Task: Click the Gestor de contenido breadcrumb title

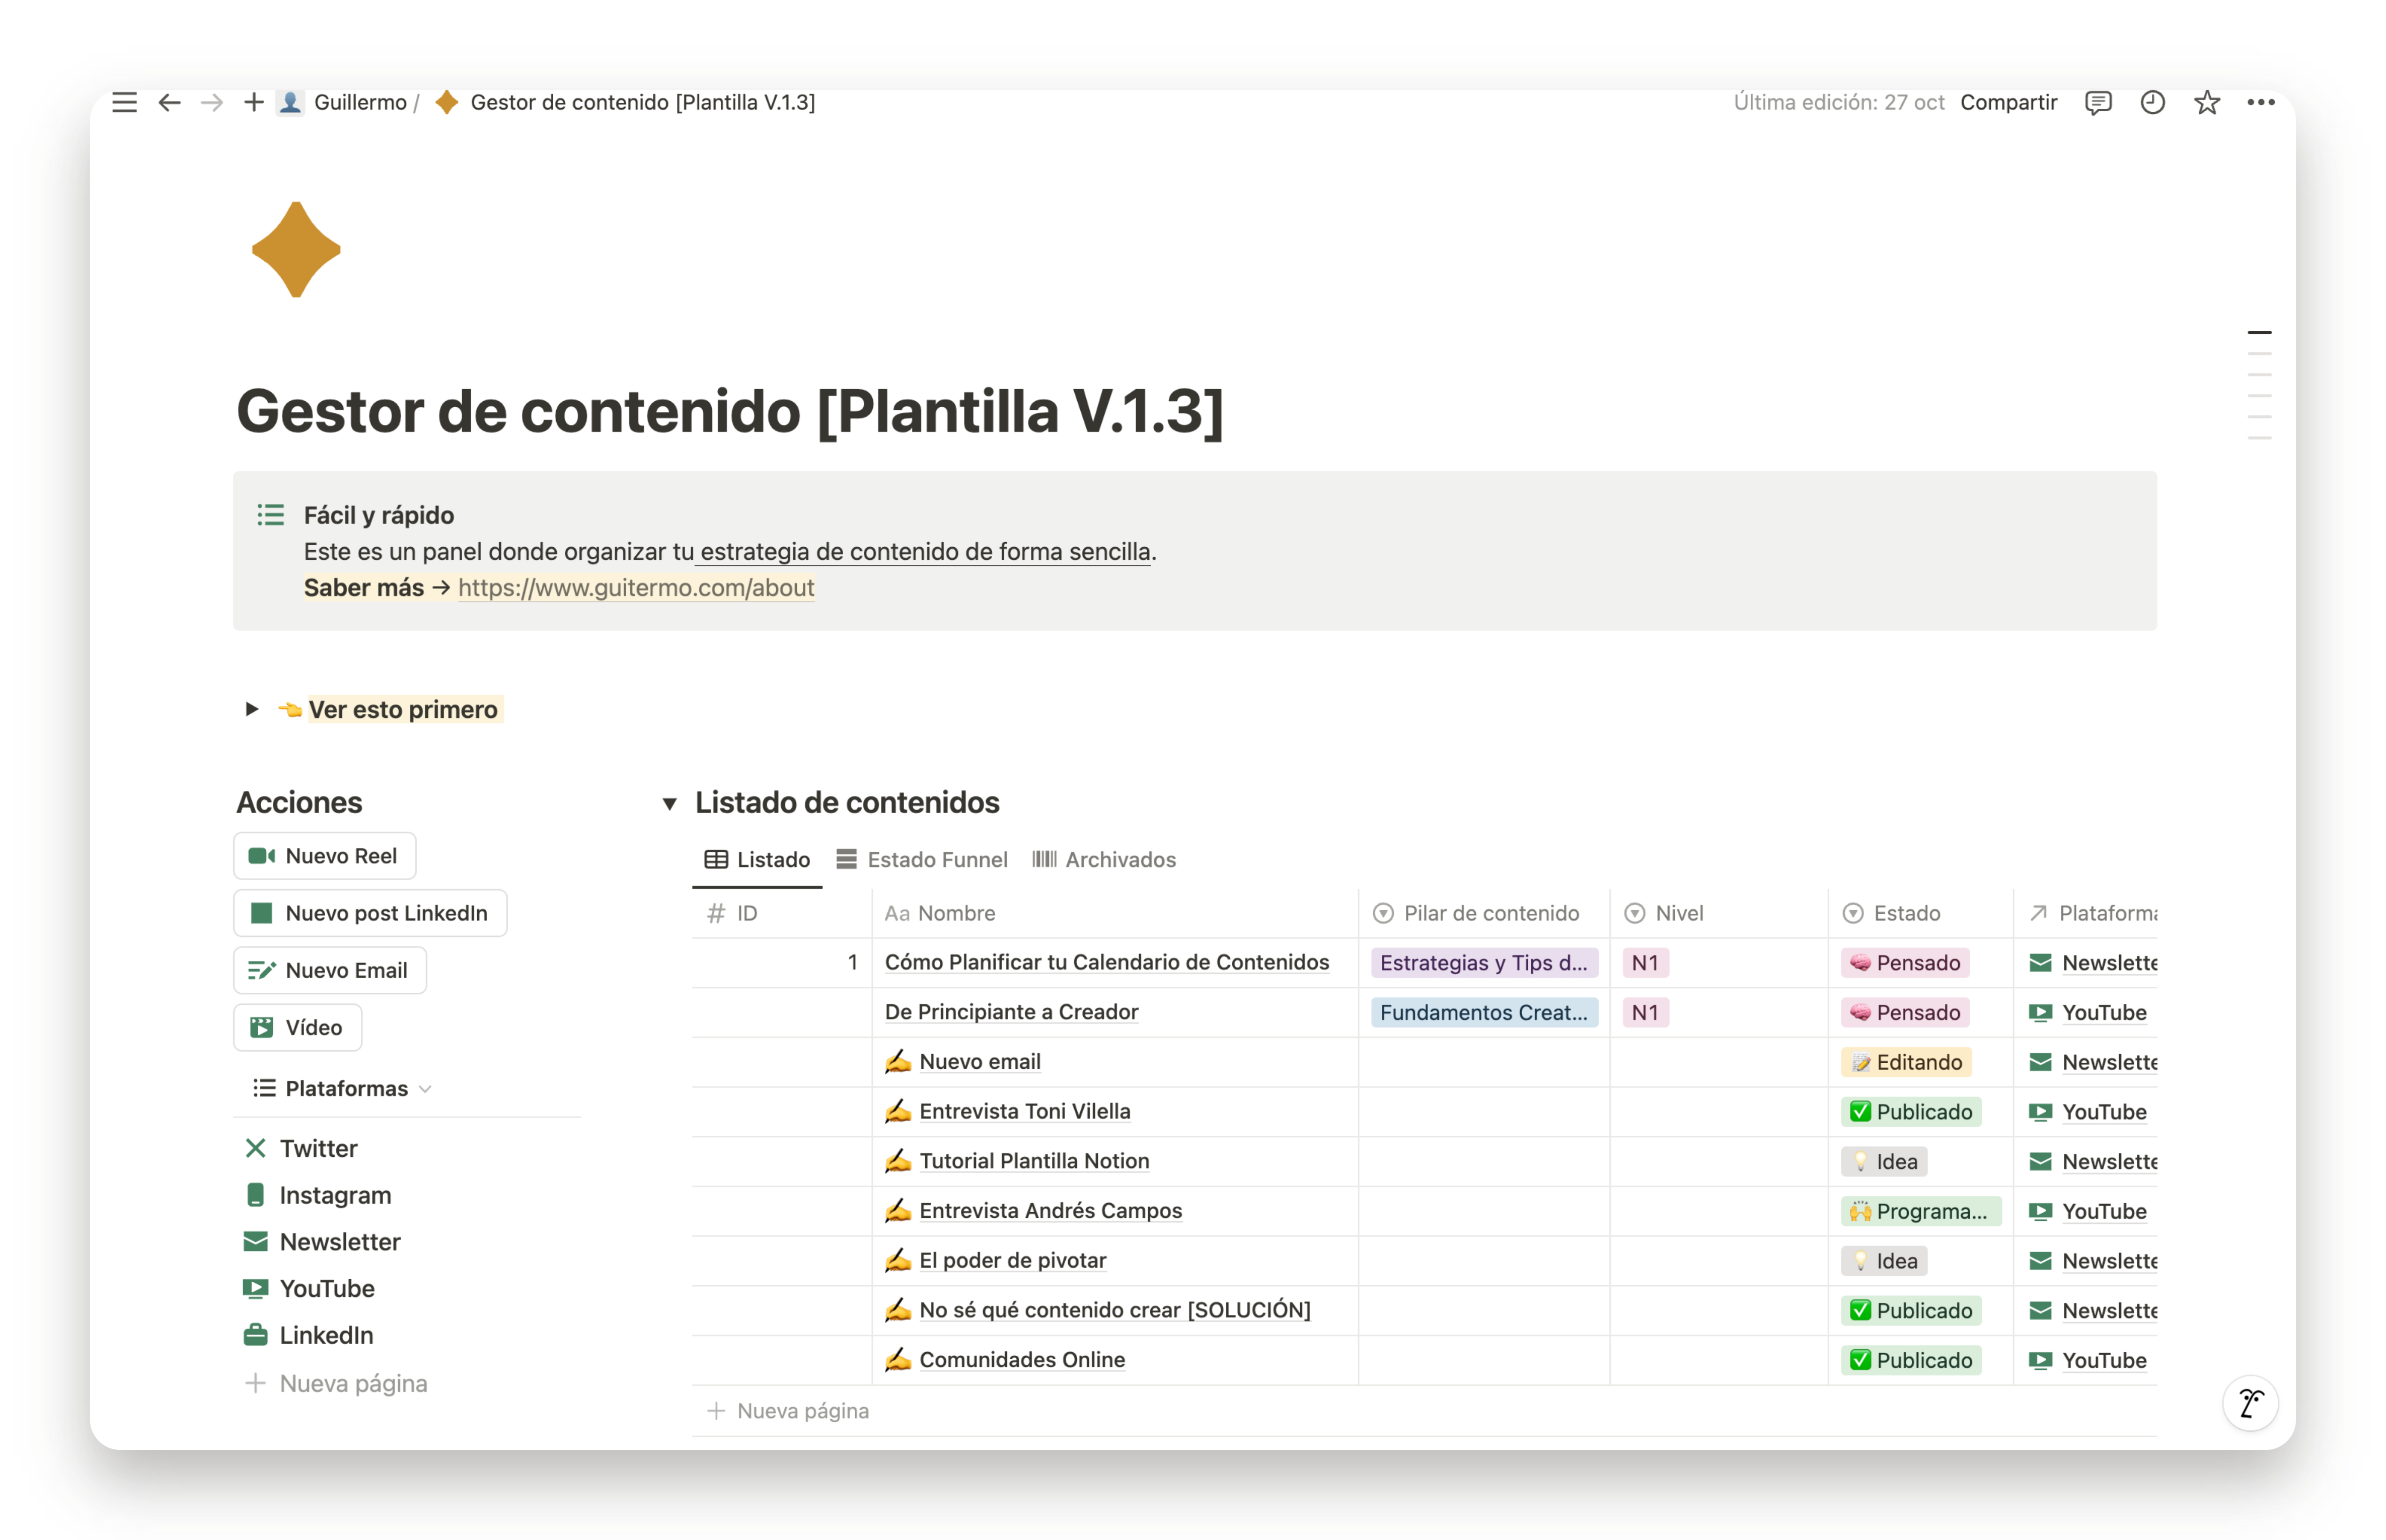Action: pyautogui.click(x=643, y=102)
